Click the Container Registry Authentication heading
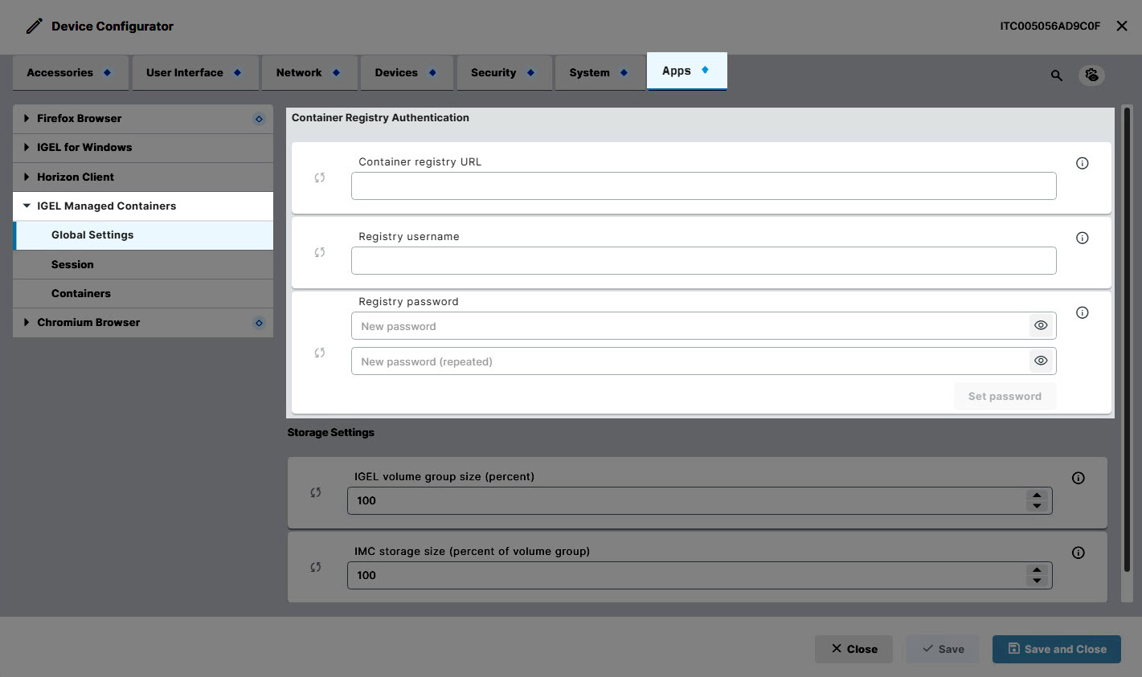This screenshot has width=1142, height=677. click(x=380, y=117)
